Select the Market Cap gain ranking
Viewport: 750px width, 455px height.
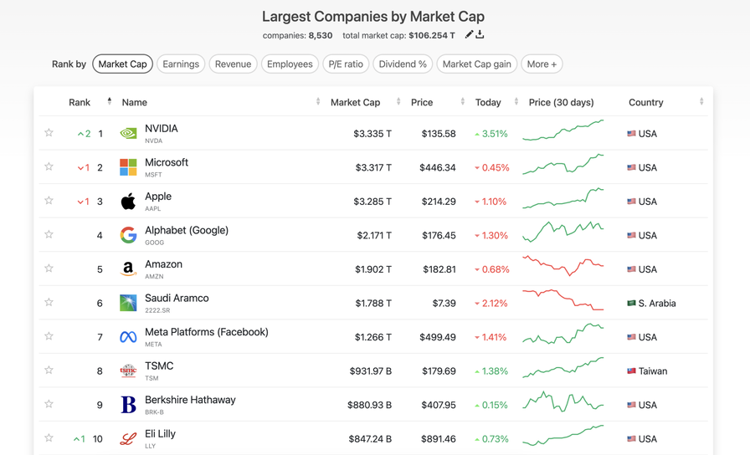coord(476,64)
